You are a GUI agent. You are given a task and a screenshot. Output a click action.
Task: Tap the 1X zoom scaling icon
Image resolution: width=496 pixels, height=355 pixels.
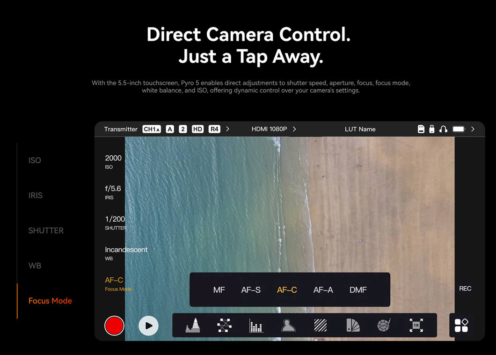pyautogui.click(x=416, y=326)
